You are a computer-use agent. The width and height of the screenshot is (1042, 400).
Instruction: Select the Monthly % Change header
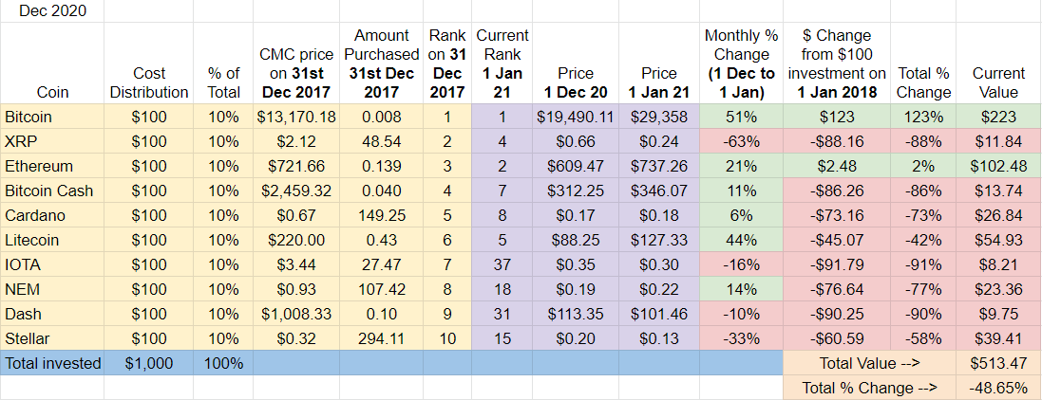(741, 64)
